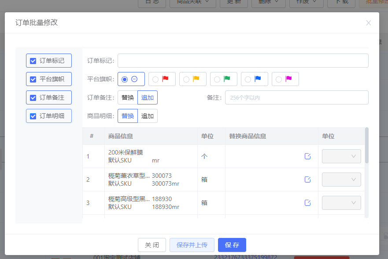The image size is (388, 259).
Task: Select the no-flag radio option
Action: pos(131,79)
